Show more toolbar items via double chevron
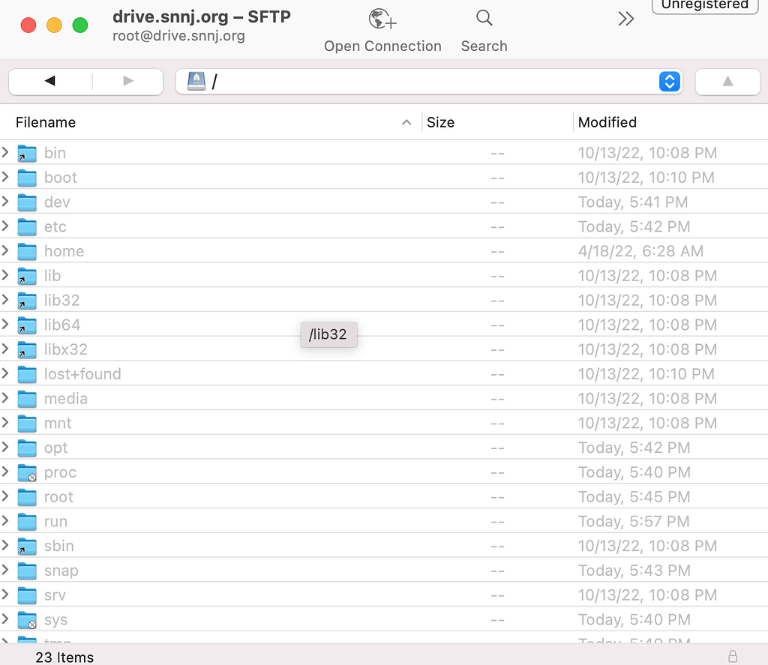 [x=626, y=19]
